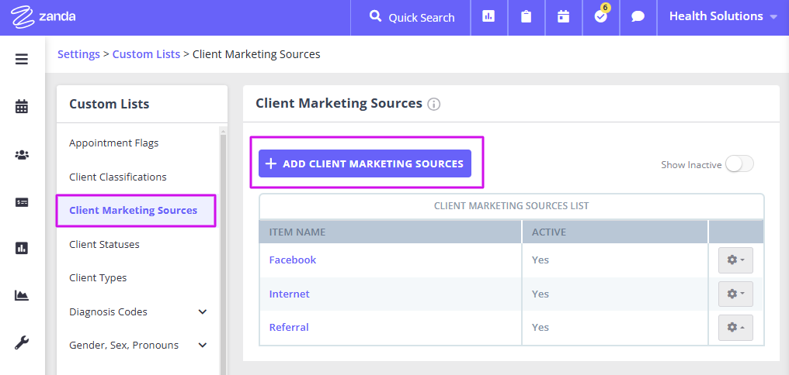Viewport: 789px width, 375px height.
Task: Open gear dropdown for Internet row
Action: (735, 294)
